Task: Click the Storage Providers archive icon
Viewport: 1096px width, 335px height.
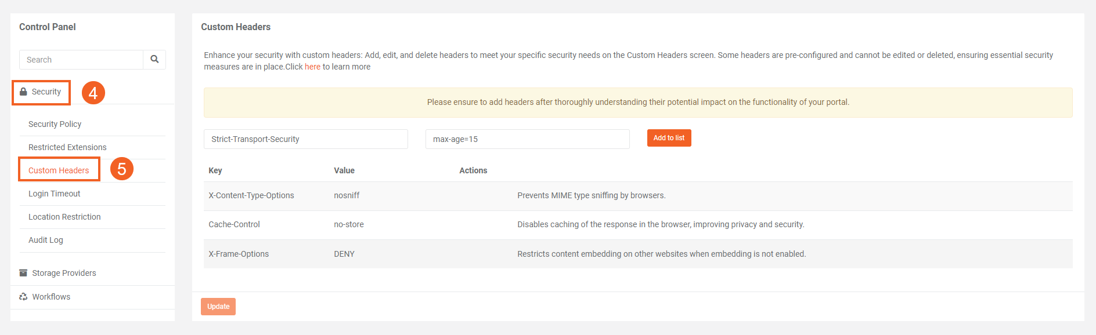Action: [x=23, y=273]
